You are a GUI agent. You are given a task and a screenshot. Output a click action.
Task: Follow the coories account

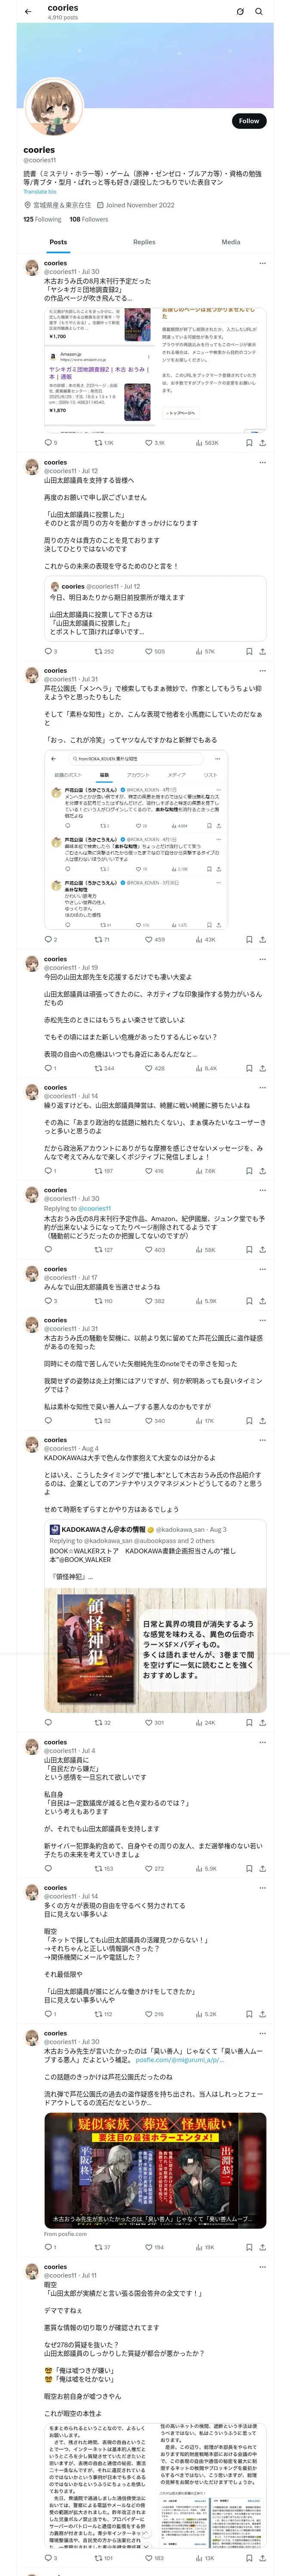(x=248, y=121)
